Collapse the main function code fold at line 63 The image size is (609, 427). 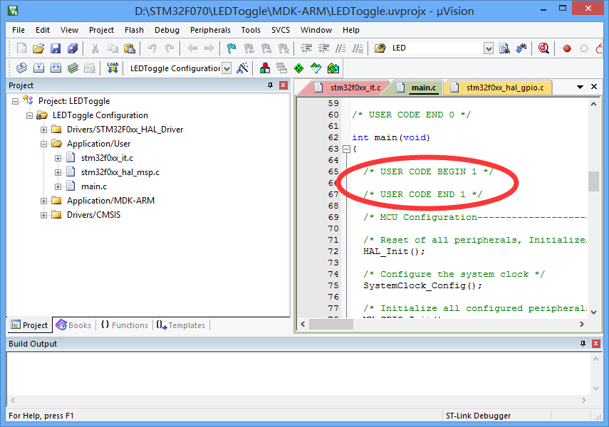pos(346,149)
